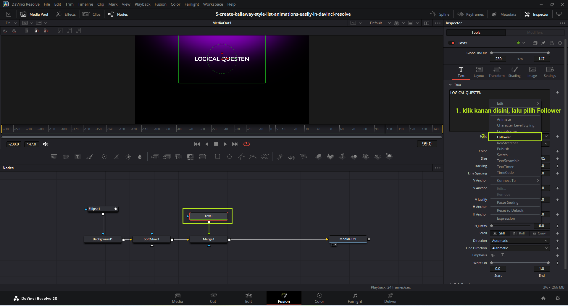This screenshot has width=568, height=306.
Task: Pin the Text1 inspector controls
Action: 543,43
